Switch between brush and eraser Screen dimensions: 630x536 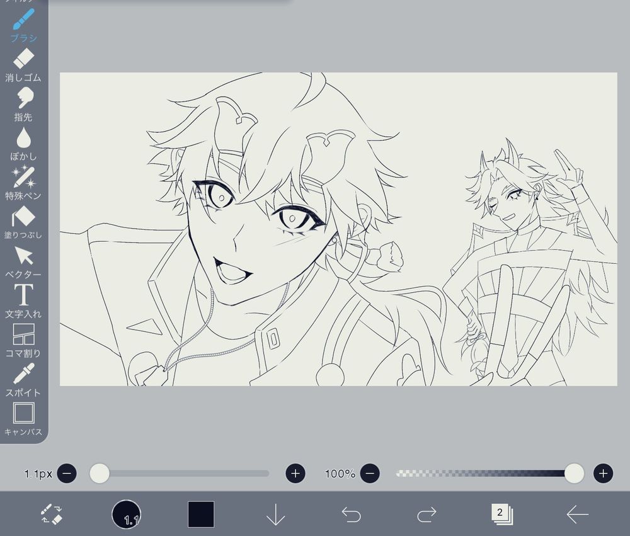pyautogui.click(x=52, y=514)
